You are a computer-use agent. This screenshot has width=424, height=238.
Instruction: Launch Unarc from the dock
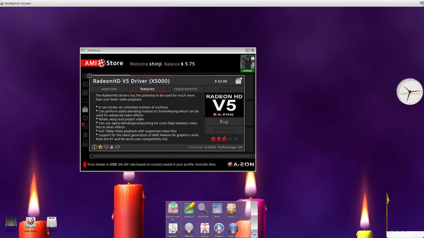231,210
